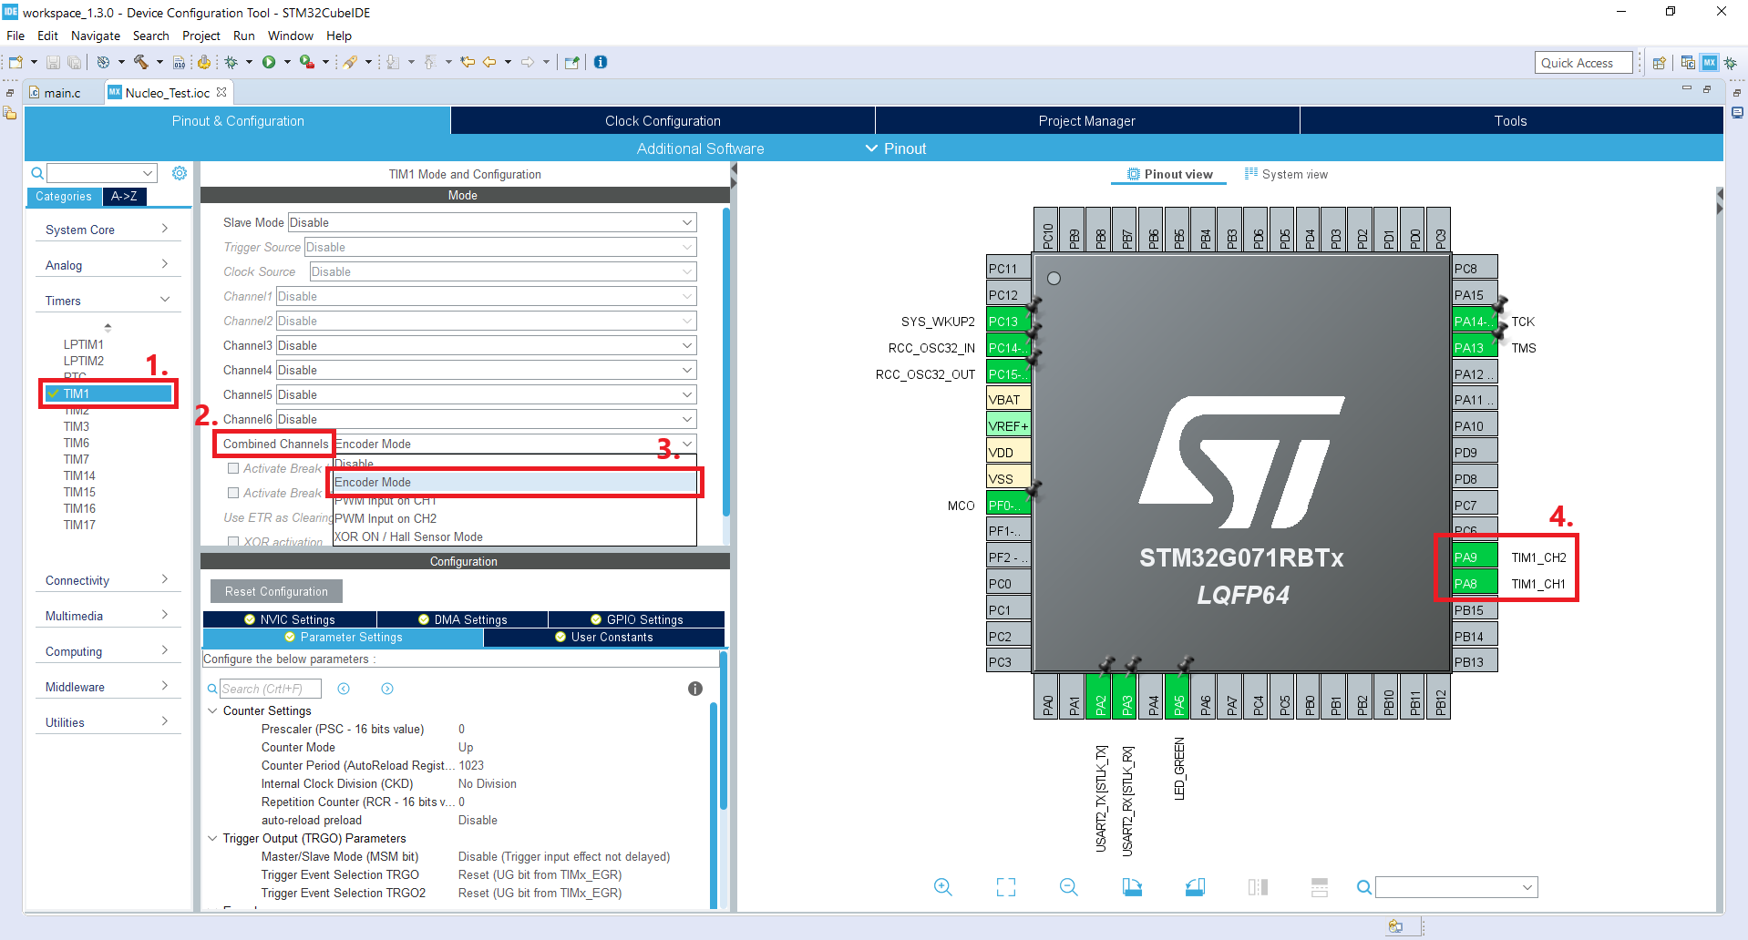The image size is (1748, 940).
Task: Click the horizontal split layout icon
Action: click(x=1319, y=887)
